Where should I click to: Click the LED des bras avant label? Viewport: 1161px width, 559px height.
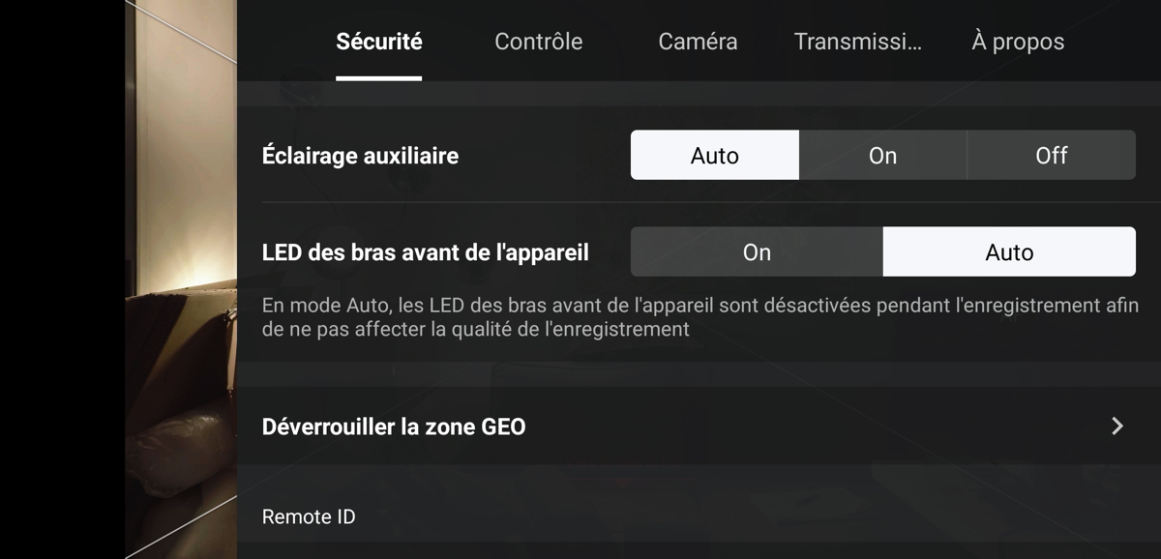[425, 251]
